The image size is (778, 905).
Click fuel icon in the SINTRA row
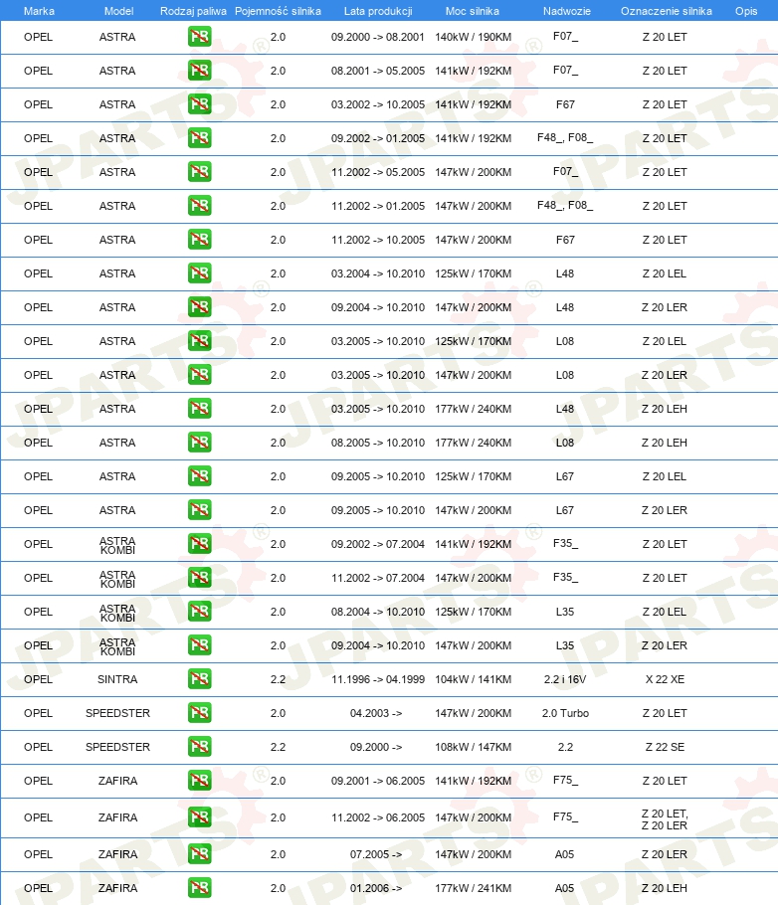click(x=199, y=679)
